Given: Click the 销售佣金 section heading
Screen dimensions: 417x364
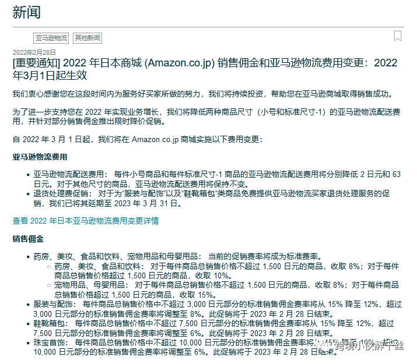Looking at the screenshot, I should coord(28,239).
